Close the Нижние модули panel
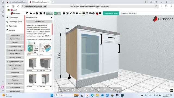The height and width of the screenshot is (98, 174). click(52, 17)
